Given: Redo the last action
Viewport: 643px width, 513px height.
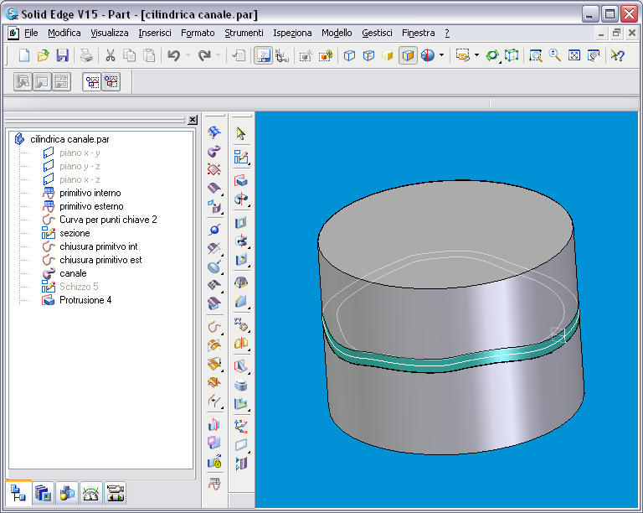Looking at the screenshot, I should pyautogui.click(x=204, y=55).
